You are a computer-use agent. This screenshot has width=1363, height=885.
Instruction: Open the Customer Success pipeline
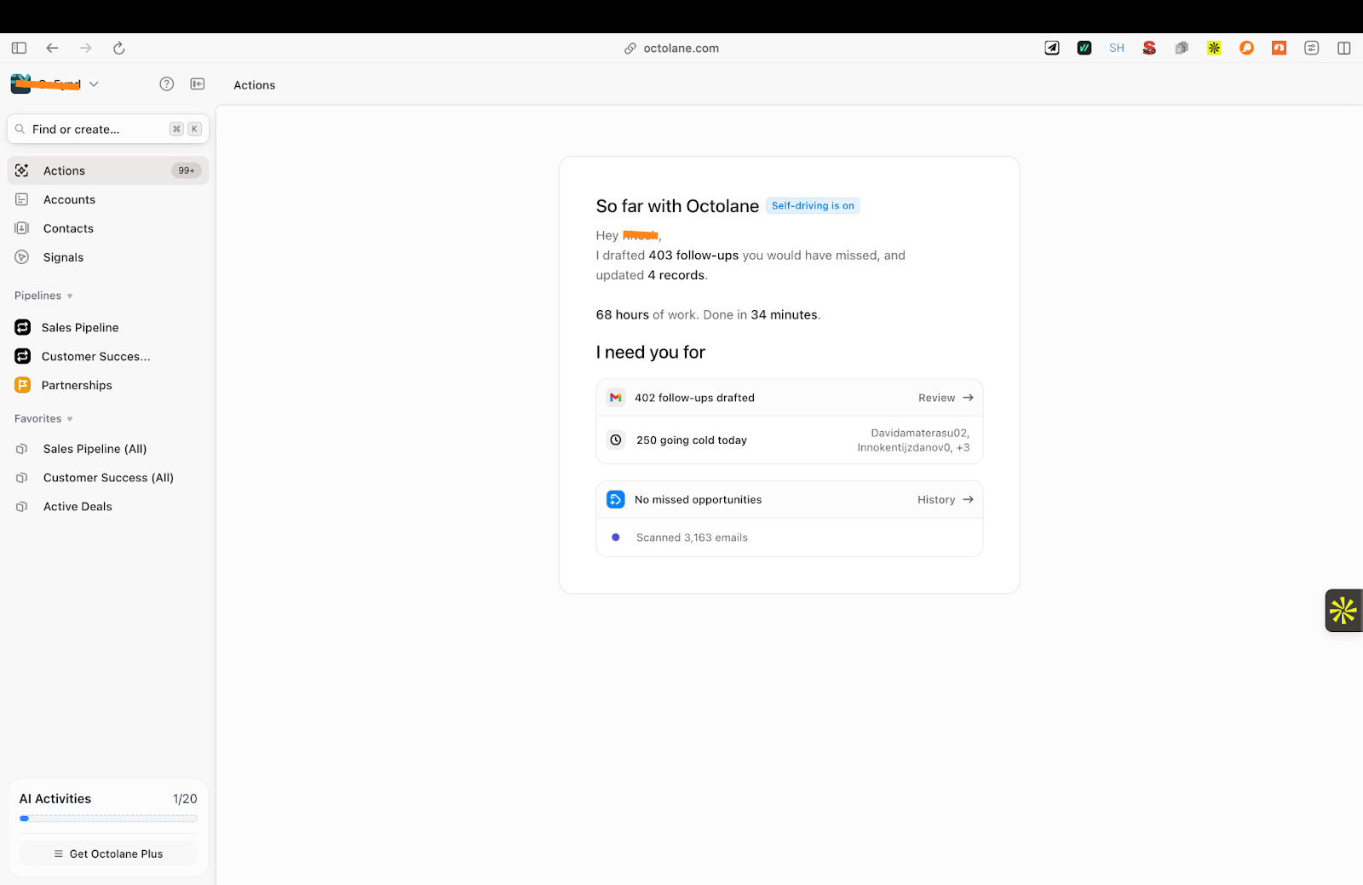108,356
